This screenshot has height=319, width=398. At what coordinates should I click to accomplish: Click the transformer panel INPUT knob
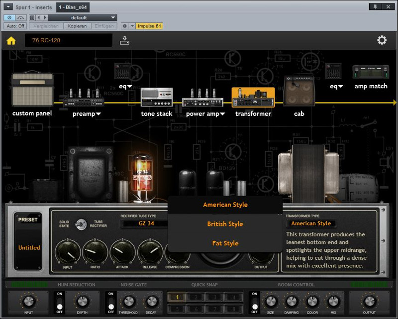(68, 252)
